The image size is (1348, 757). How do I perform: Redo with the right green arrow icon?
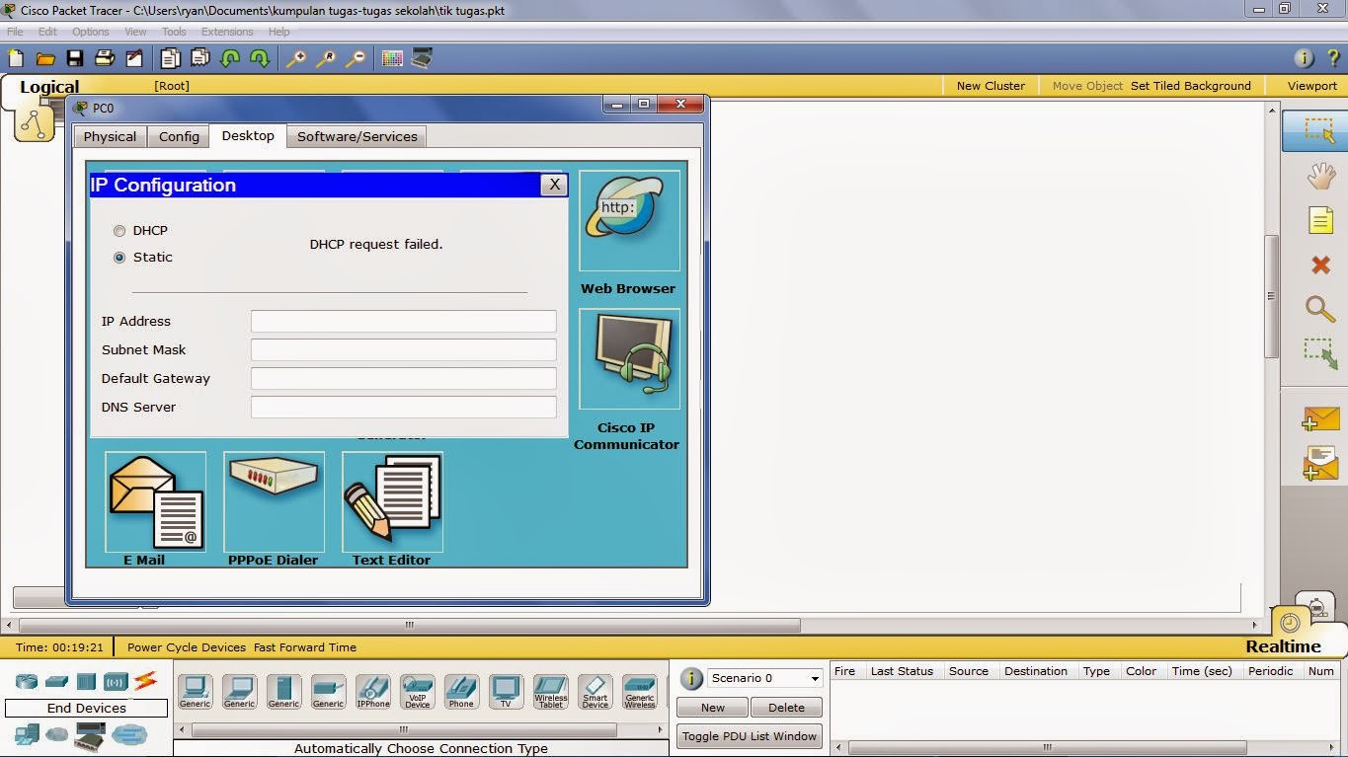point(260,58)
